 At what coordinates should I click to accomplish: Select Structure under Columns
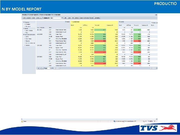click(x=28, y=26)
